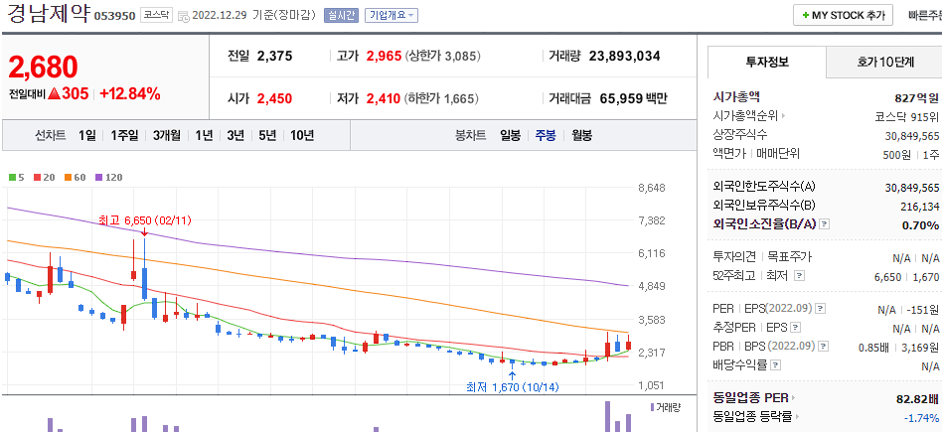The height and width of the screenshot is (432, 942).
Task: Open help icon beside 추정PER EPS
Action: point(796,328)
